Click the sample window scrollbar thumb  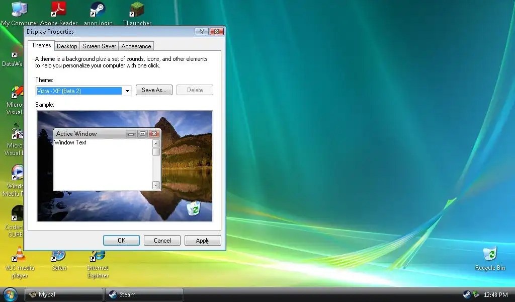click(156, 152)
